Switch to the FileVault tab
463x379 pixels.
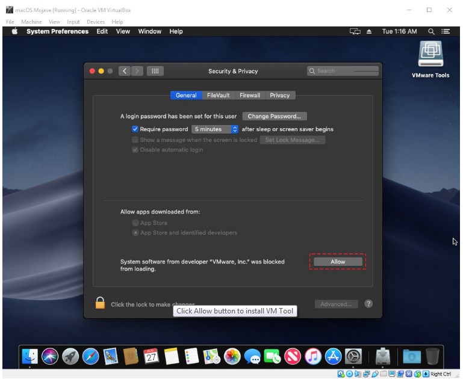pos(218,95)
